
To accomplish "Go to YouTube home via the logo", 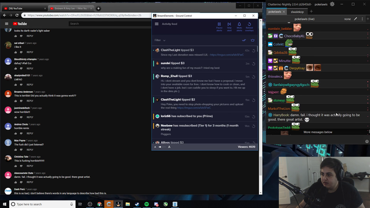I will click(20, 24).
